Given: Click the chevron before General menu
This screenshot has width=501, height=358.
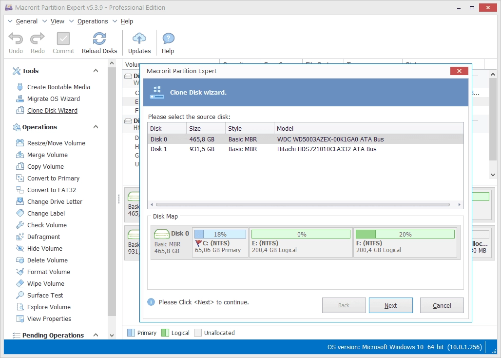Looking at the screenshot, I should click(10, 21).
